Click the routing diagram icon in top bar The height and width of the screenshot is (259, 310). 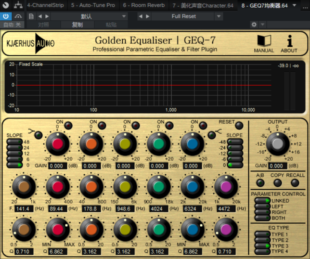click(18, 5)
